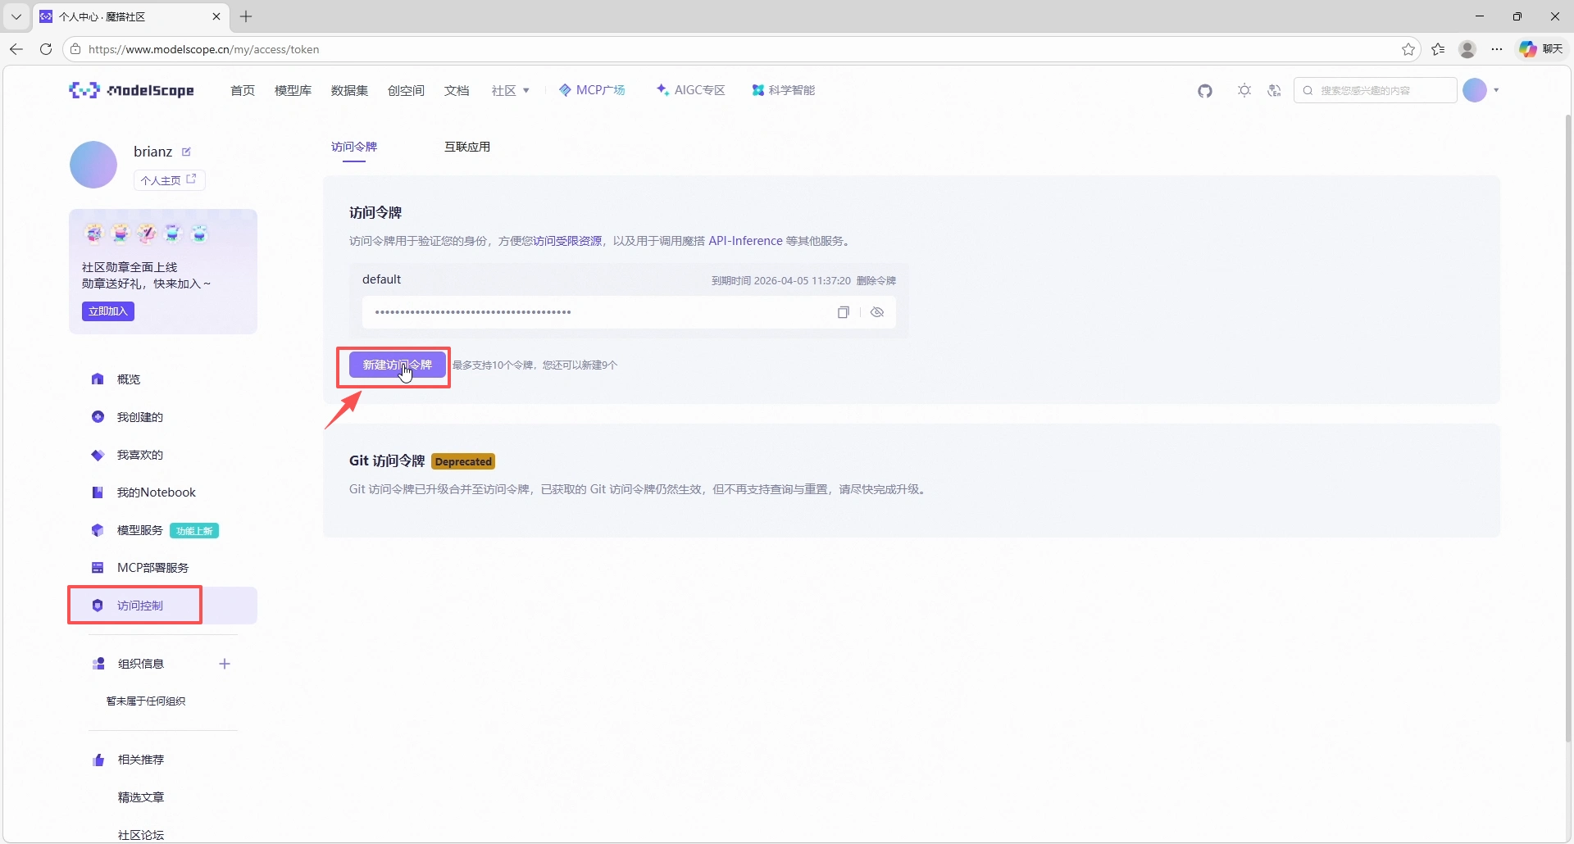Open the GitHub icon link
1574x844 pixels.
pos(1205,90)
